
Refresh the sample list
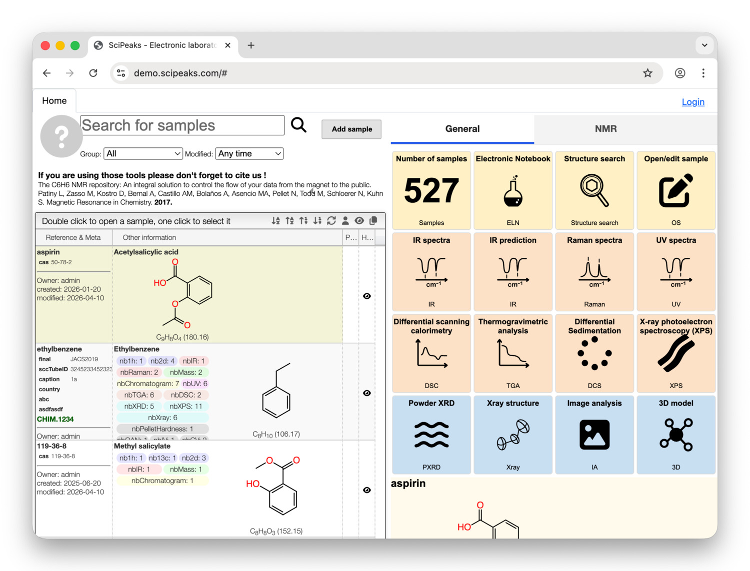[x=331, y=220]
